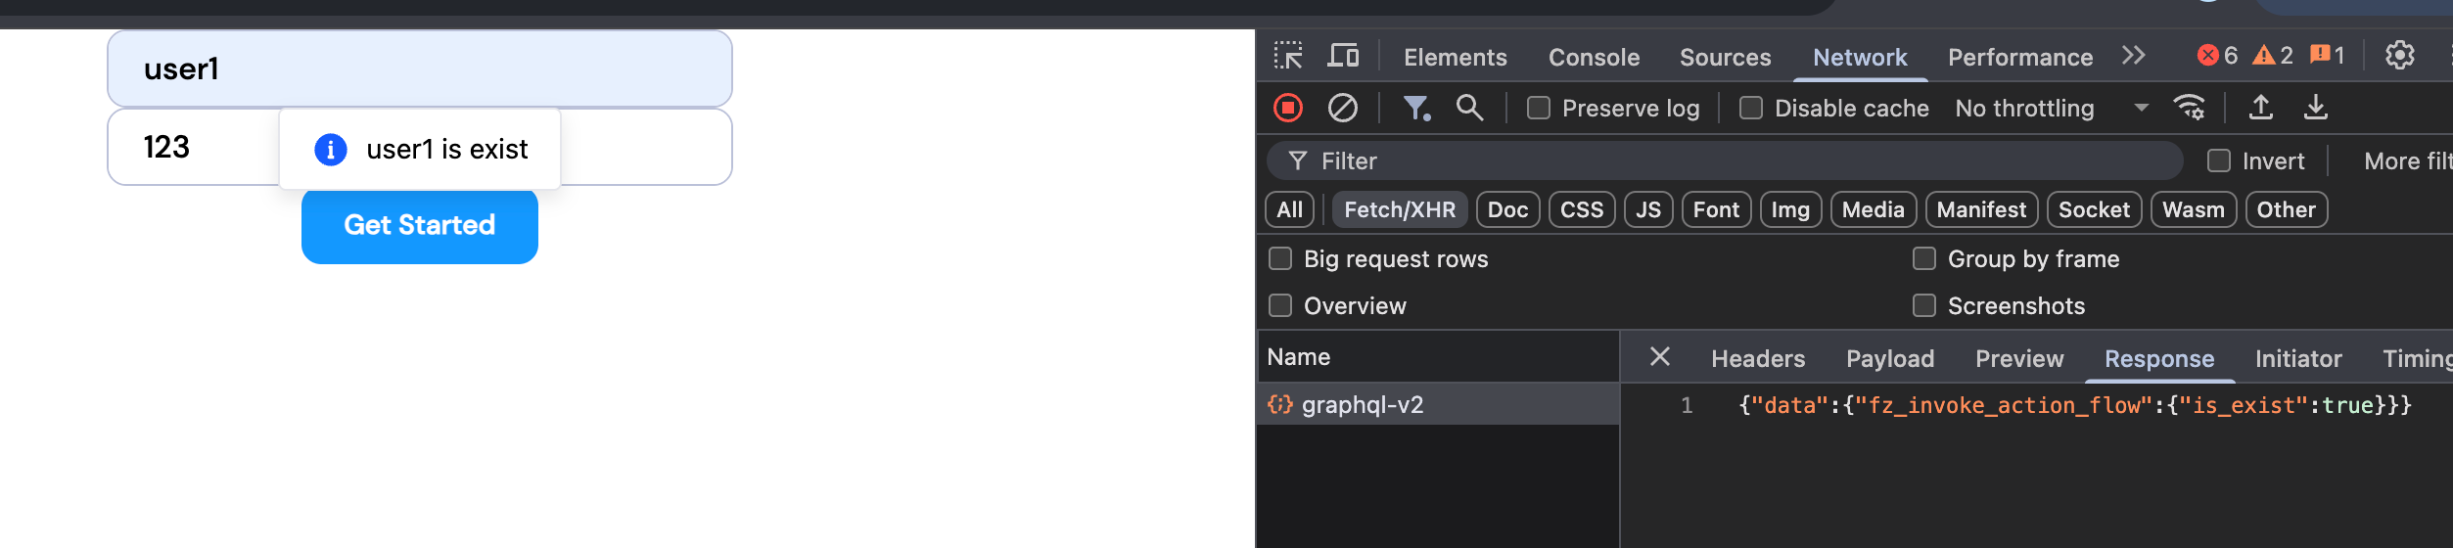This screenshot has width=2453, height=548.
Task: Enable the Preserve log checkbox
Action: point(1539,109)
